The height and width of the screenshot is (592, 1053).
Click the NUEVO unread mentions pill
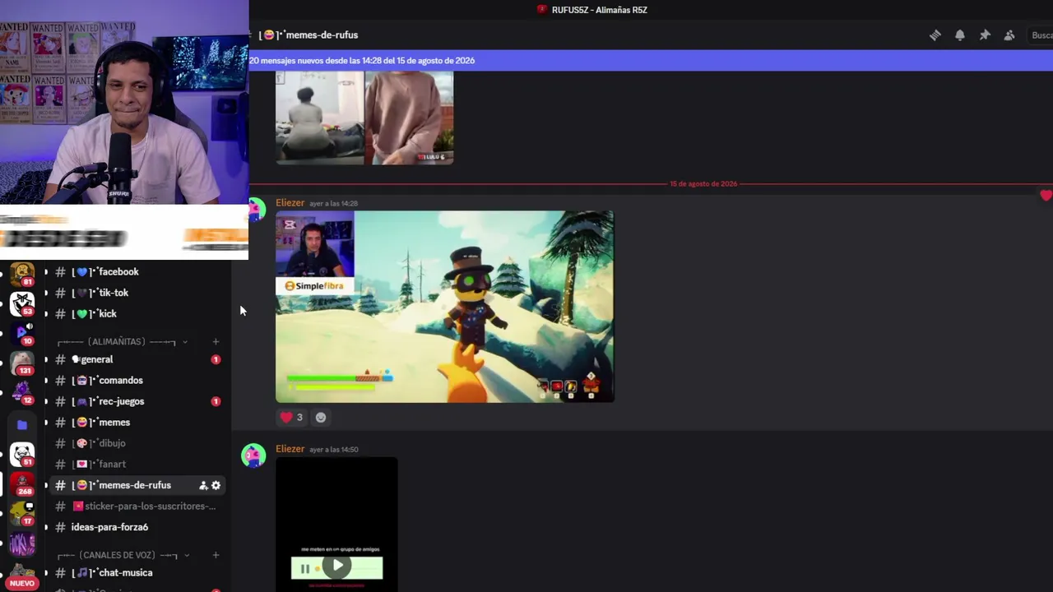click(22, 583)
